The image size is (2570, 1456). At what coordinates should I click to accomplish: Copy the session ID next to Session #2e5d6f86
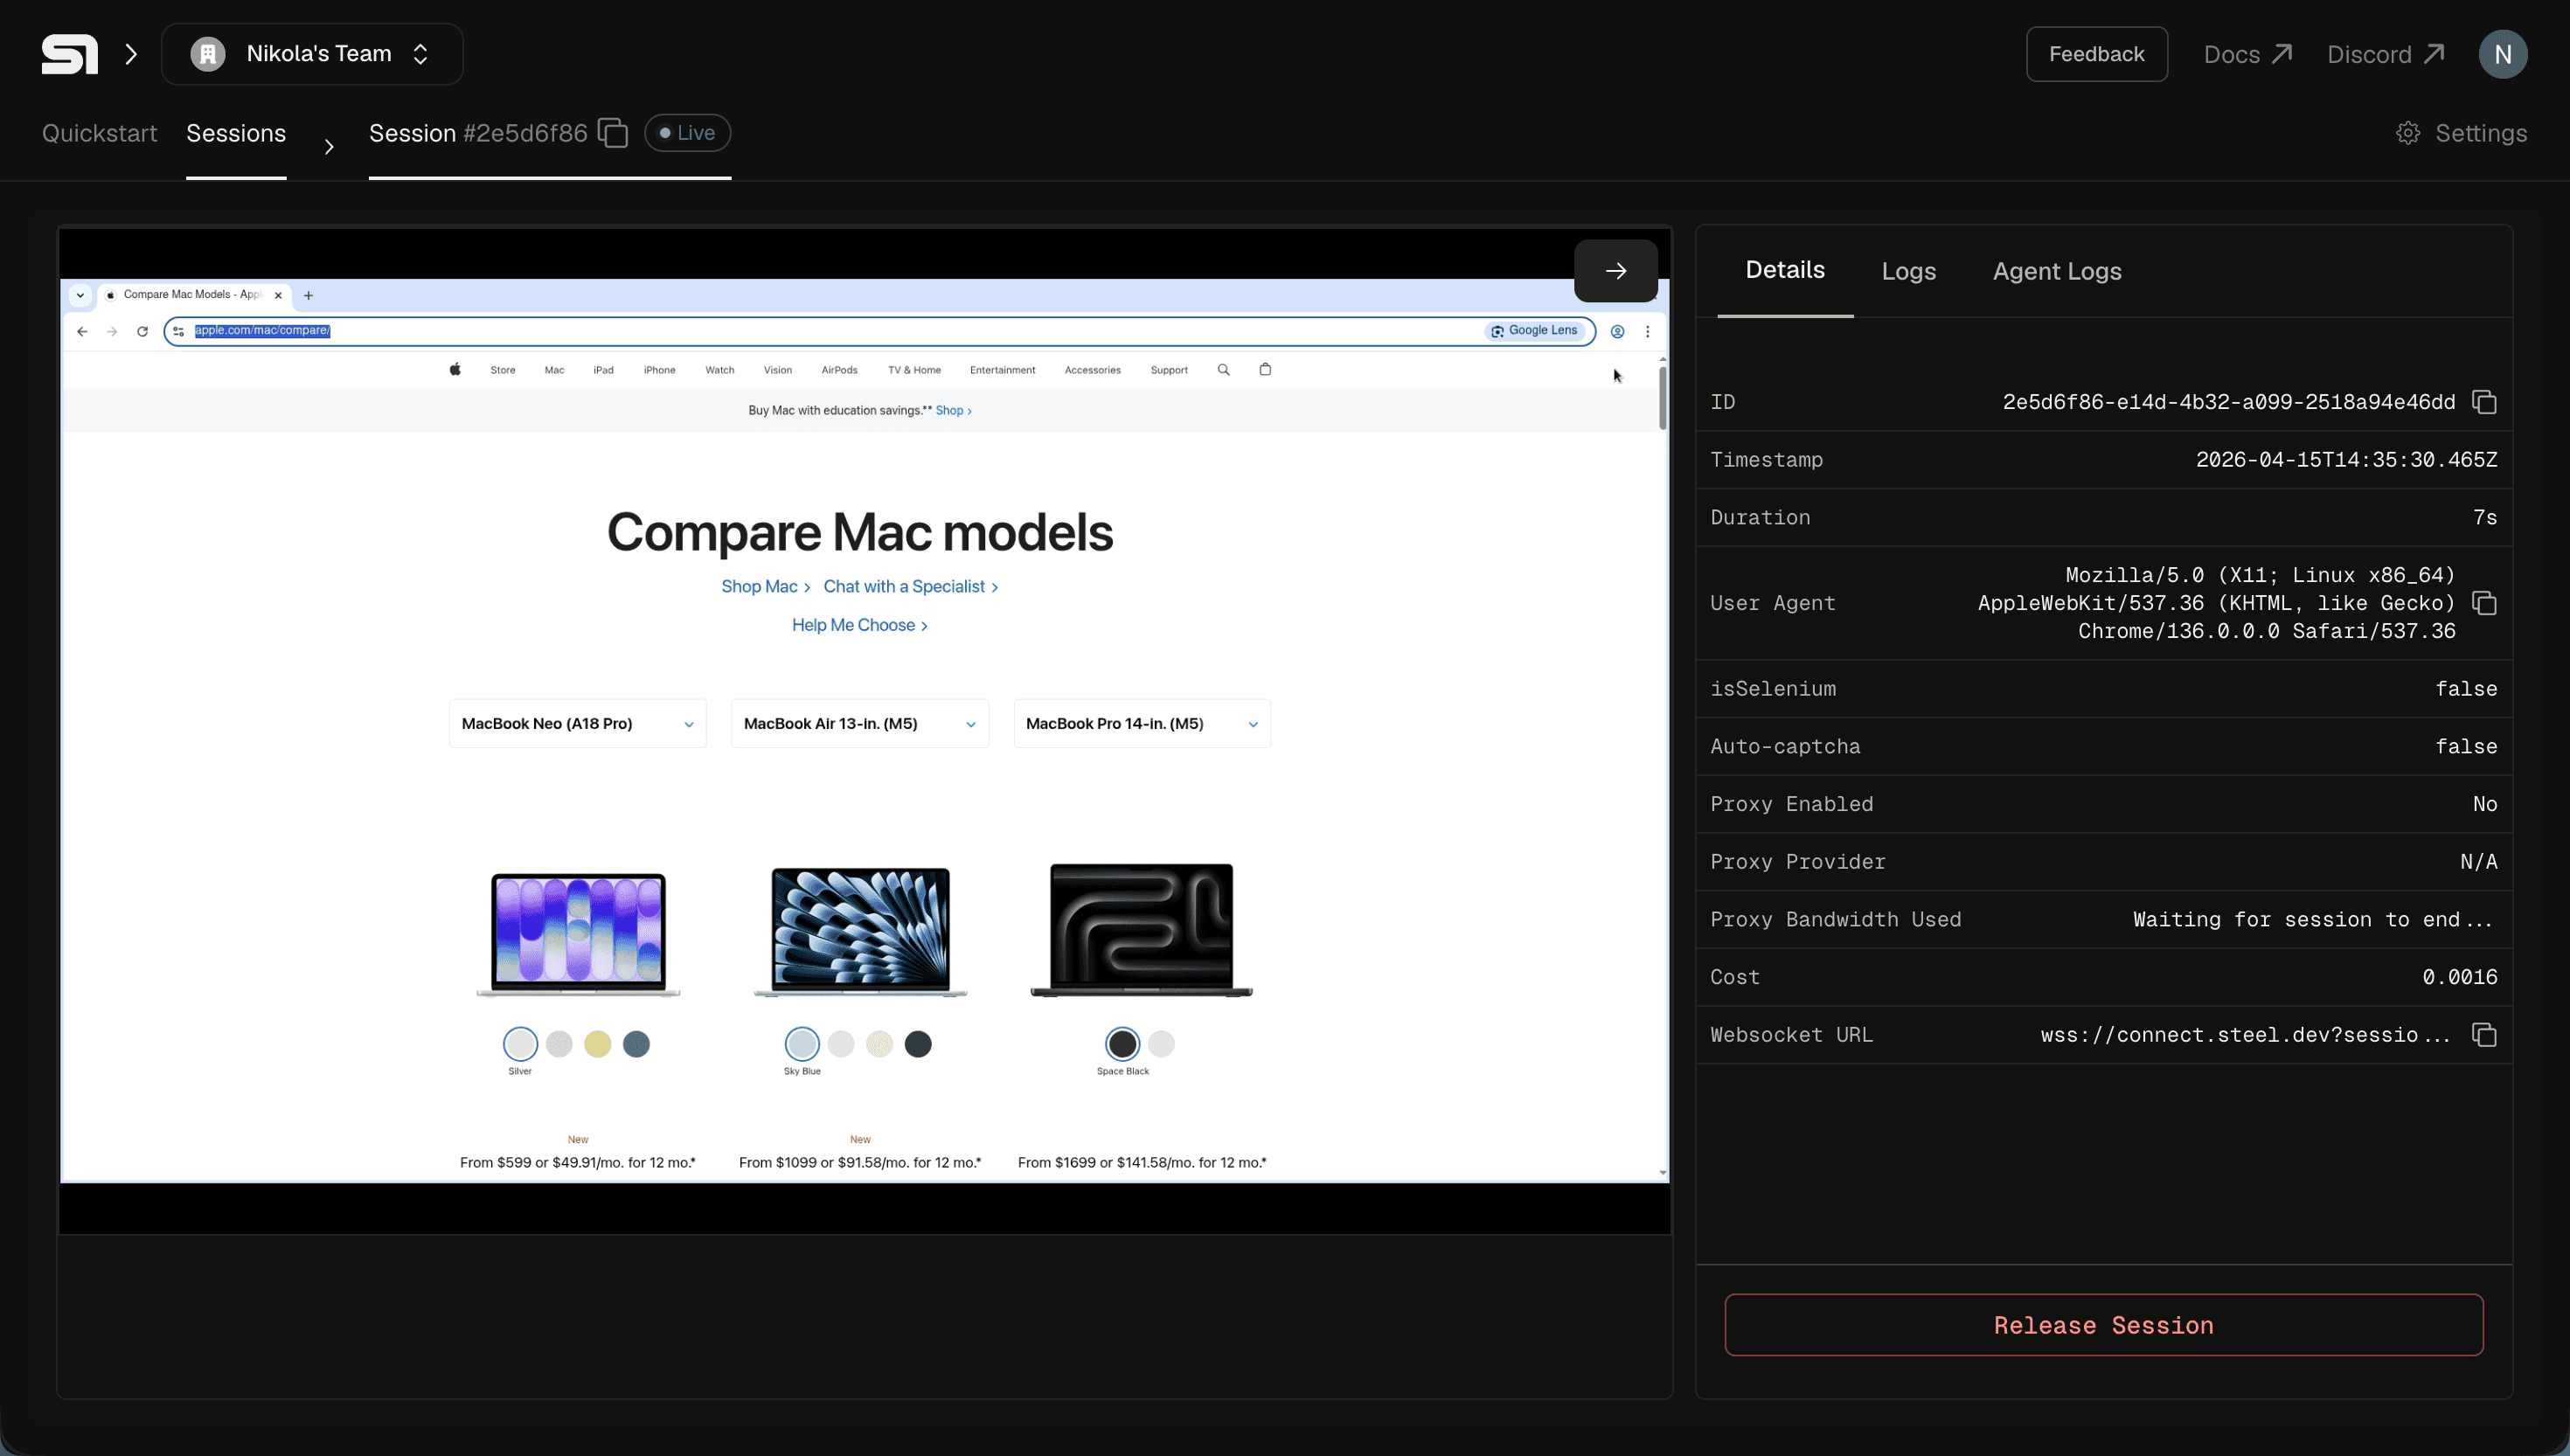point(612,133)
